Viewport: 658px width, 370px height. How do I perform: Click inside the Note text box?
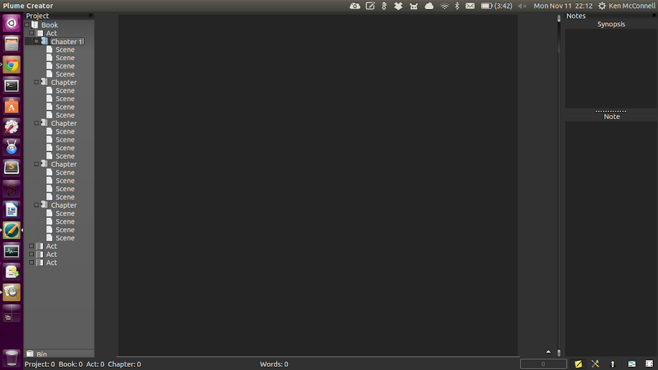pyautogui.click(x=611, y=239)
